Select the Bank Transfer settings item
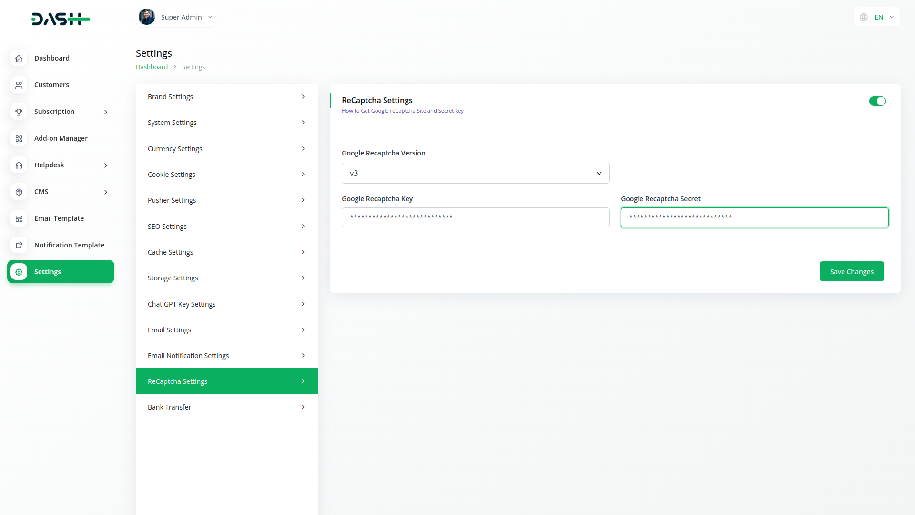 tap(227, 407)
